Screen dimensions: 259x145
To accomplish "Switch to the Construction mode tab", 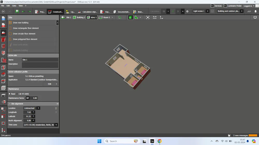I will coord(55,12).
